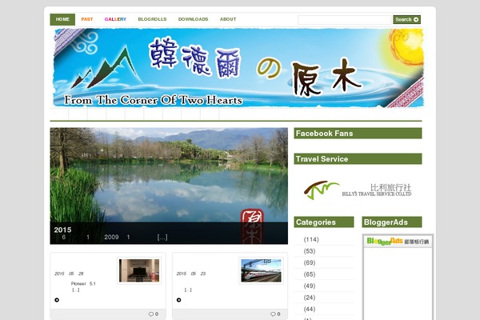Open the PAST menu item
The height and width of the screenshot is (320, 480).
[87, 19]
